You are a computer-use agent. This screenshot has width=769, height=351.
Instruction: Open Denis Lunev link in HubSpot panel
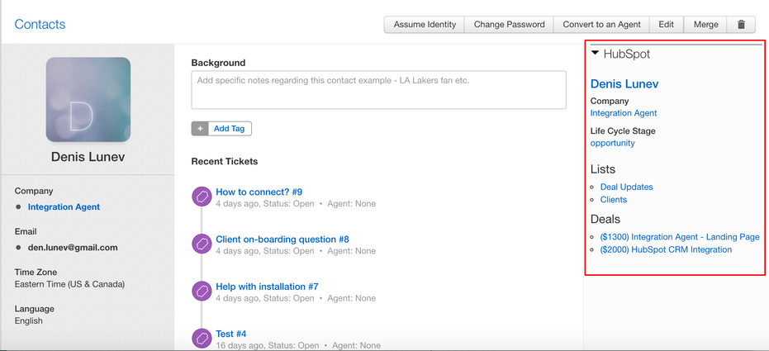click(624, 84)
